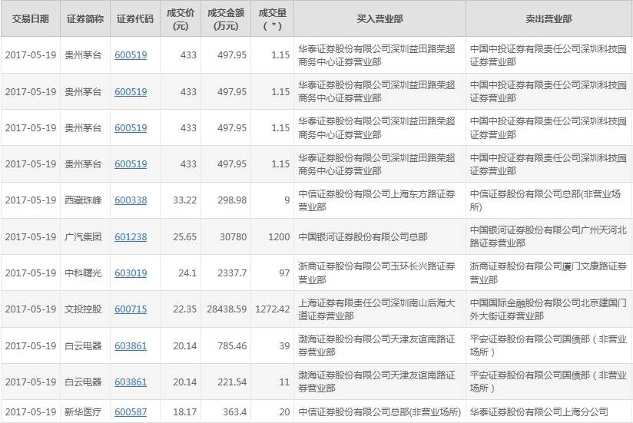Image resolution: width=633 pixels, height=423 pixels.
Task: Select the 文投控股 name cell
Action: pyautogui.click(x=83, y=309)
